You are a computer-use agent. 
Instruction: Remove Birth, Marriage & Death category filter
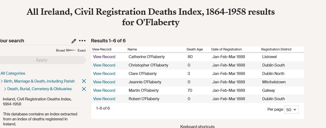[84, 81]
